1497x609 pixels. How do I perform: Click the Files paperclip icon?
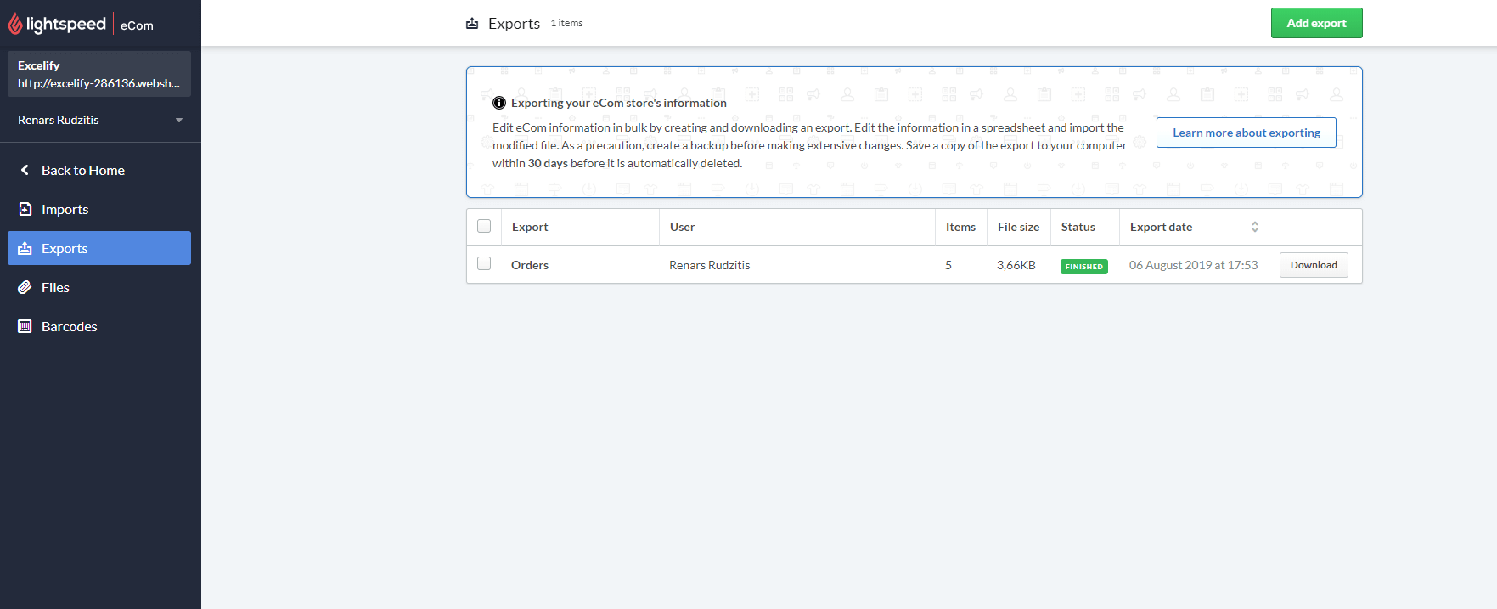click(x=25, y=287)
